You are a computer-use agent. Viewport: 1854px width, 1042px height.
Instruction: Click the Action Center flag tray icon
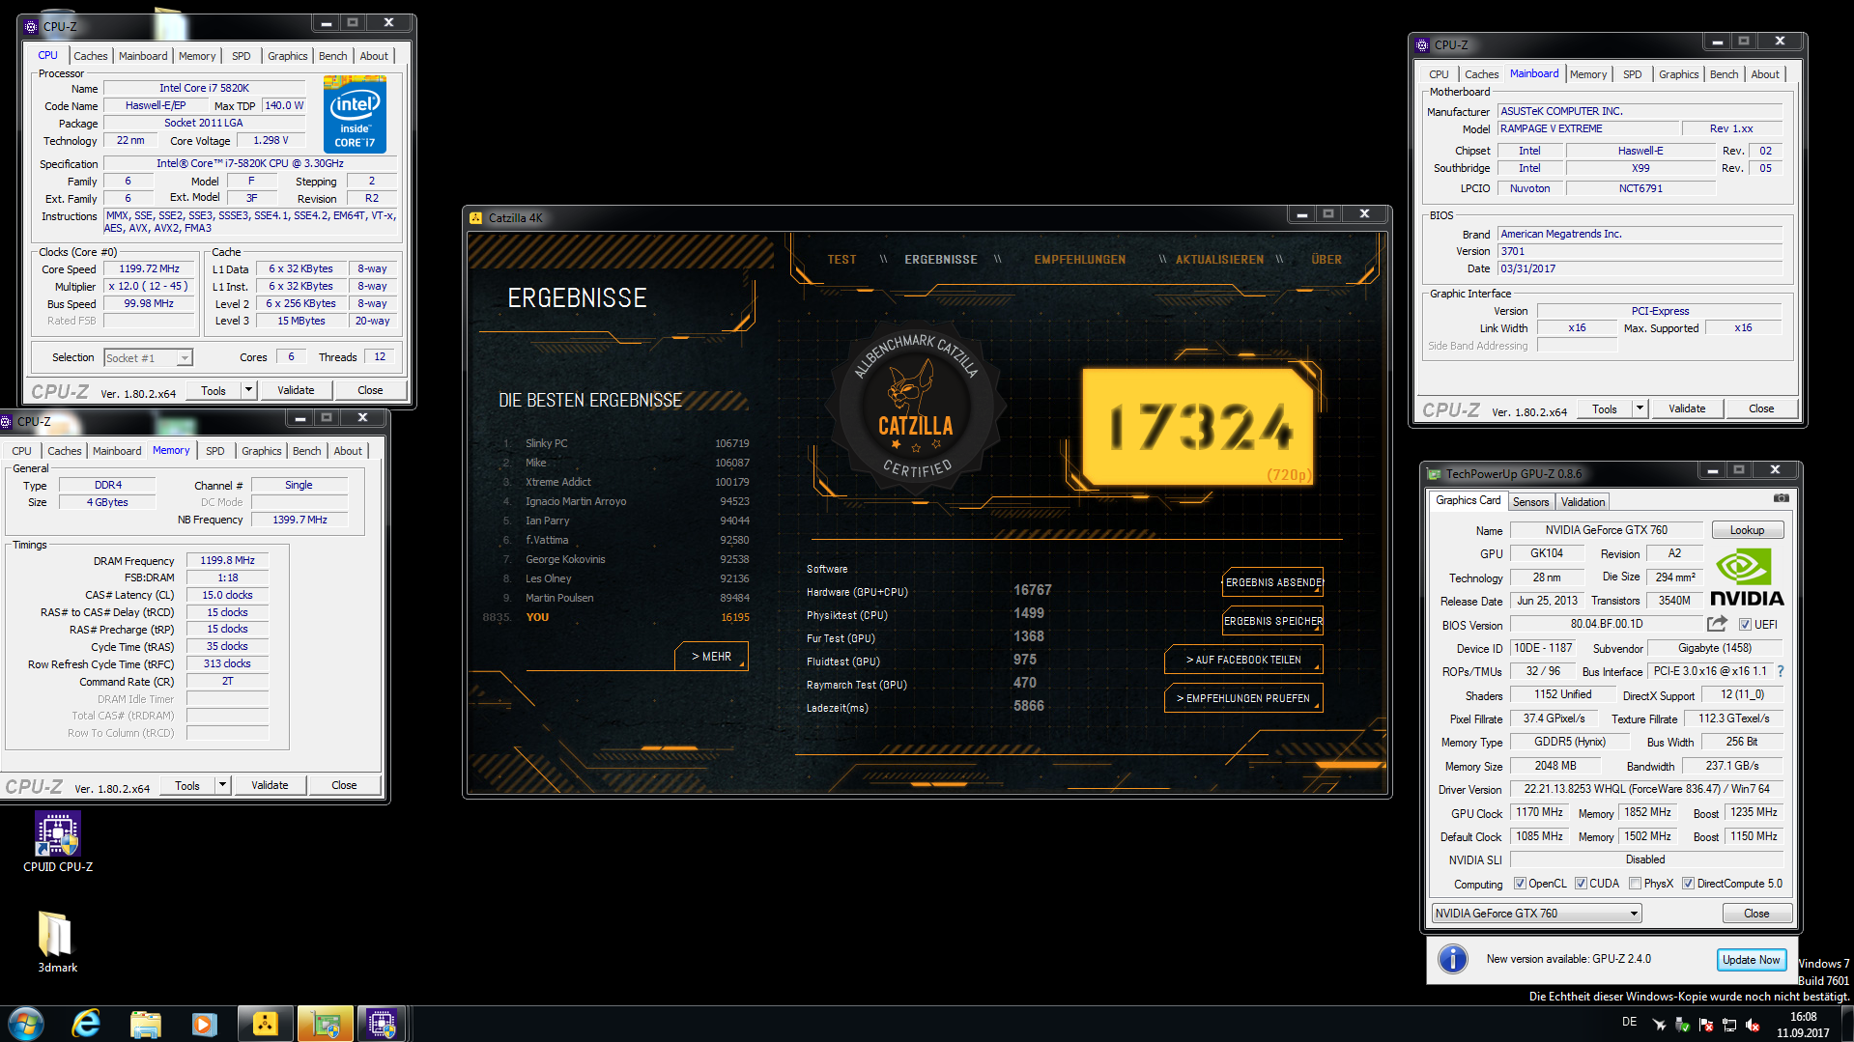1705,1025
